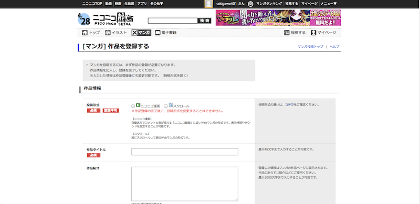Viewport: 420px width, 204px height.
Task: Open the ヘルプ link
Action: pos(334,47)
